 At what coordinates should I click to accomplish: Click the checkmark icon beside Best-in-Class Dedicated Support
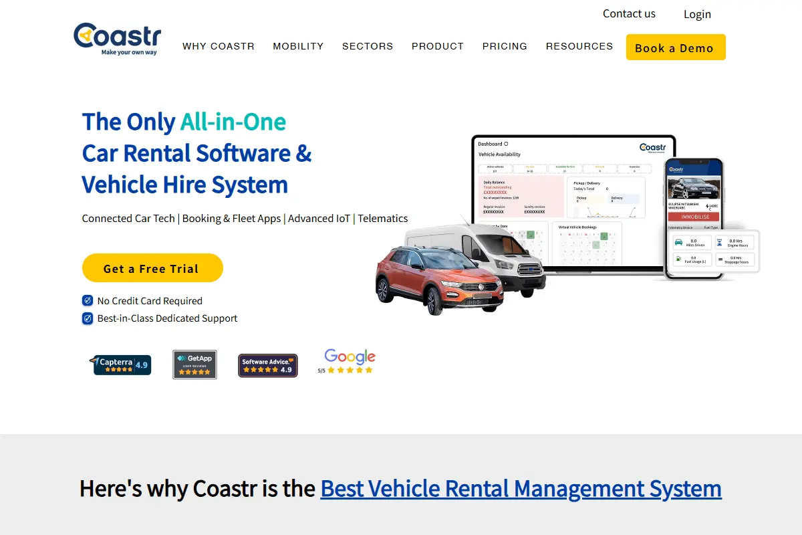[x=87, y=318]
